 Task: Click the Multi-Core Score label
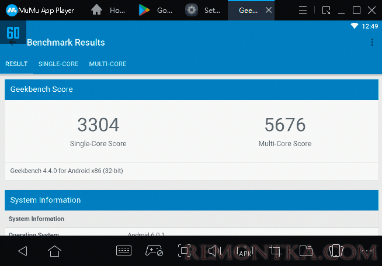pyautogui.click(x=285, y=144)
